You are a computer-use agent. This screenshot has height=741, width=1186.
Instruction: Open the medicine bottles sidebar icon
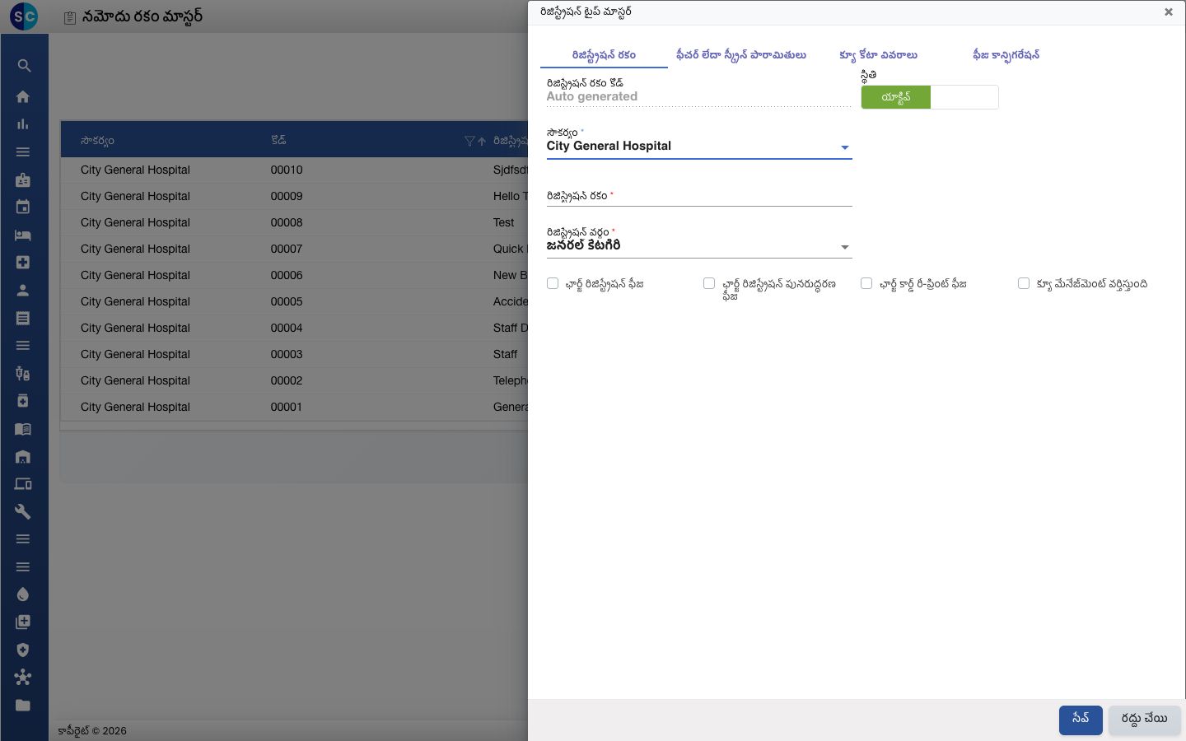coord(23,374)
